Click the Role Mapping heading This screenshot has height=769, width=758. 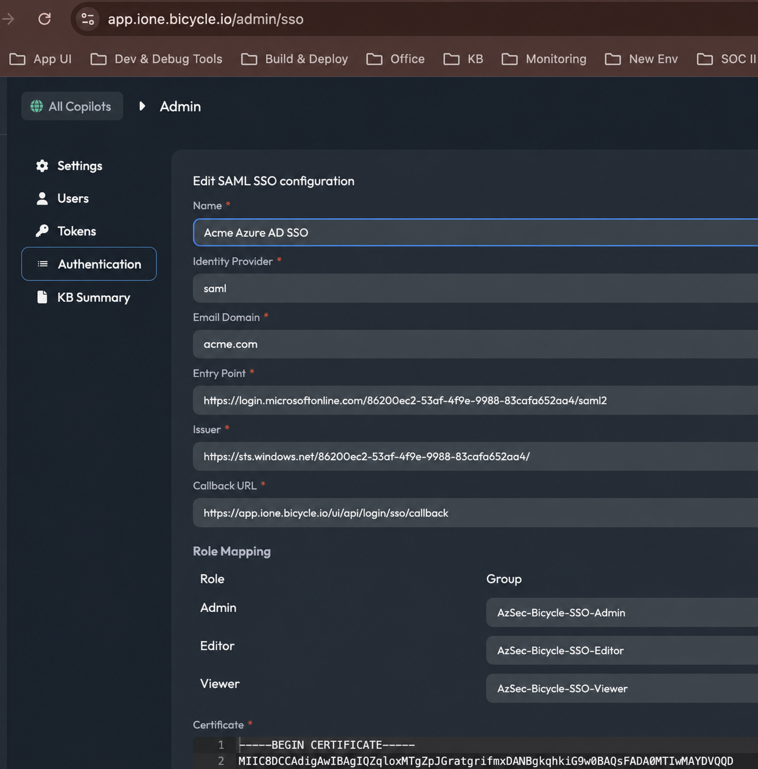click(x=232, y=551)
